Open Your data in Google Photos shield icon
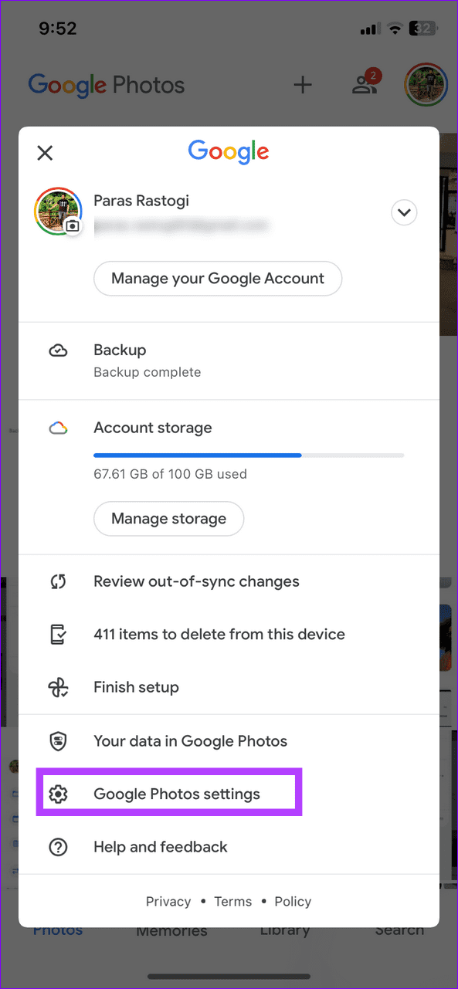The image size is (458, 989). pos(59,740)
